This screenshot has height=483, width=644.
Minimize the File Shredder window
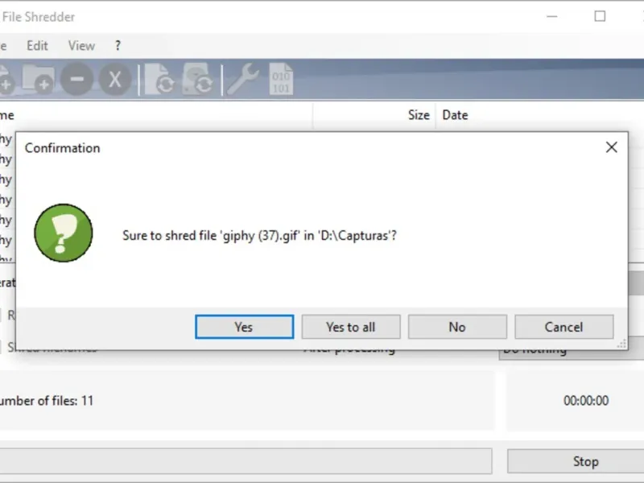coord(552,16)
